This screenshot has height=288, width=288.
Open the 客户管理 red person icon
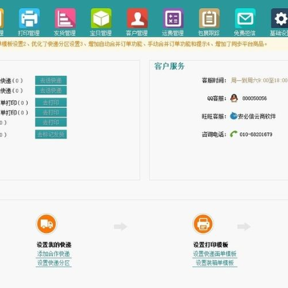(138, 18)
